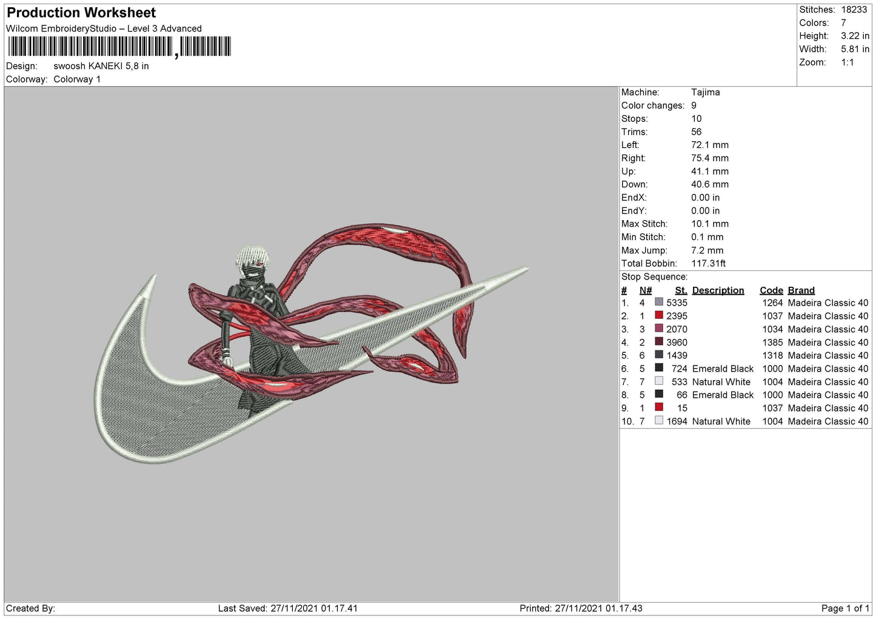Click the machine value 'Tajima'
Screen dimensions: 876x619
tap(706, 92)
